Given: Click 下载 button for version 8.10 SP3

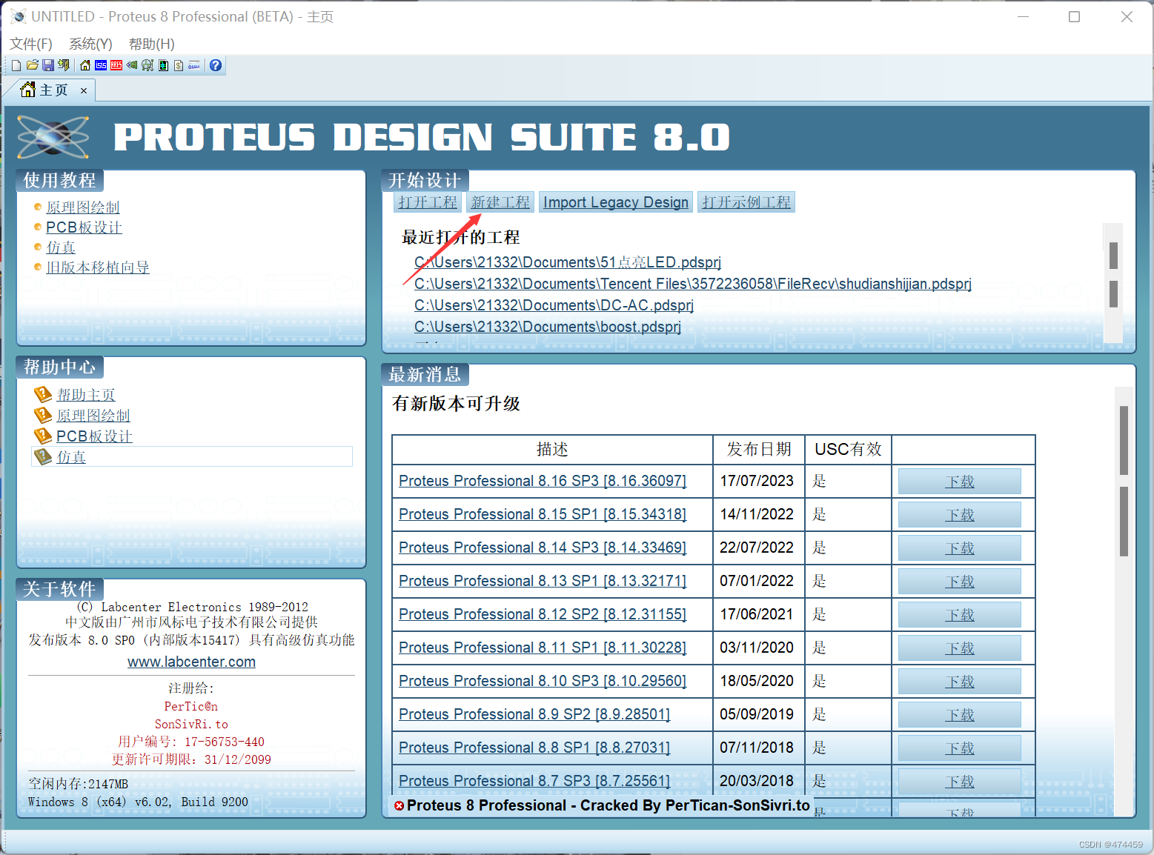Looking at the screenshot, I should click(x=960, y=682).
